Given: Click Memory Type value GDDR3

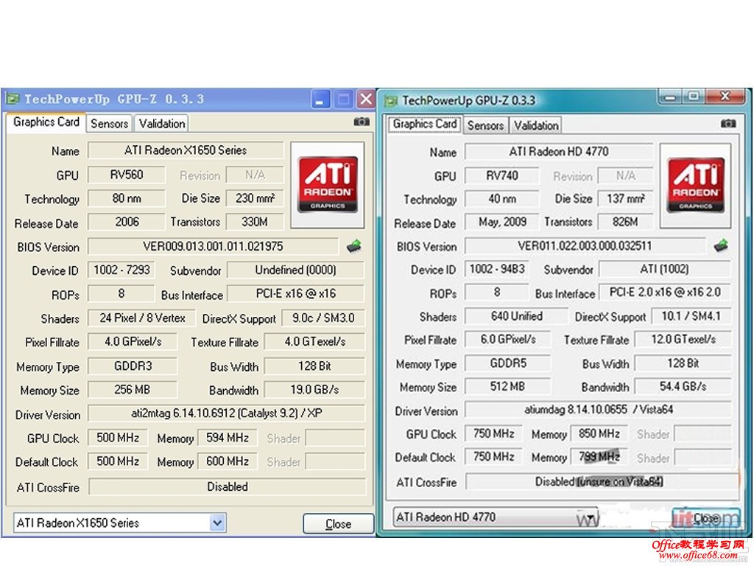Looking at the screenshot, I should tap(133, 366).
